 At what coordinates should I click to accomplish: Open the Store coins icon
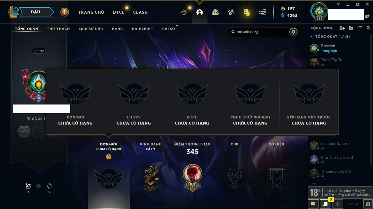(263, 12)
